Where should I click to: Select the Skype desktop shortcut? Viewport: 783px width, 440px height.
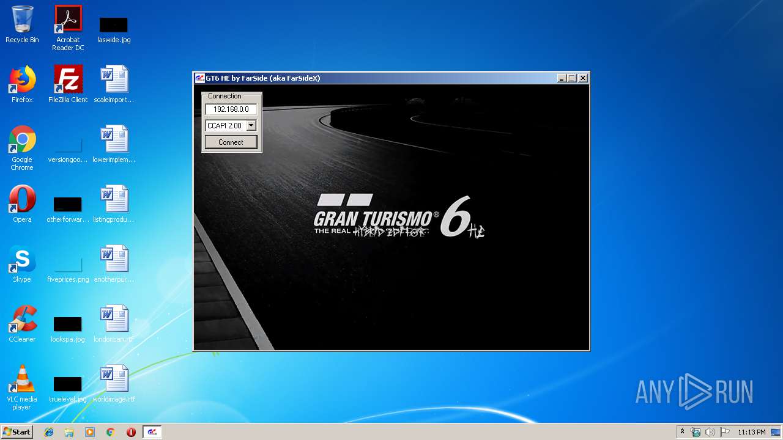[22, 264]
